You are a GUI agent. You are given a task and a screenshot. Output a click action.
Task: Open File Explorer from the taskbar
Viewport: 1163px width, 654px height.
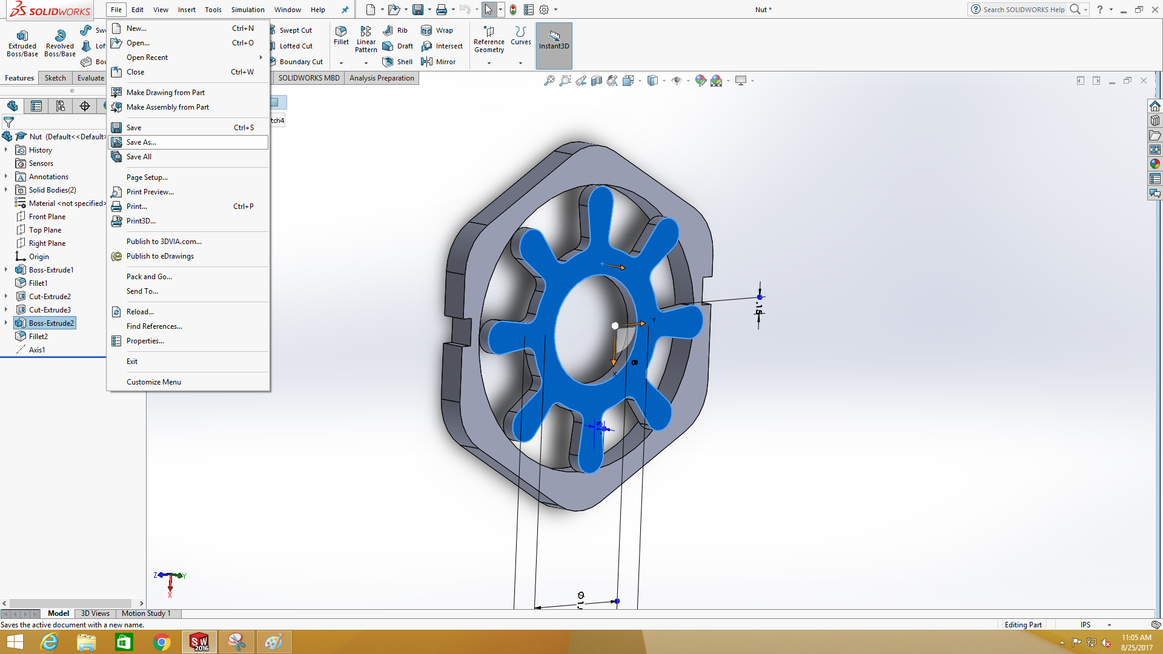pyautogui.click(x=87, y=642)
